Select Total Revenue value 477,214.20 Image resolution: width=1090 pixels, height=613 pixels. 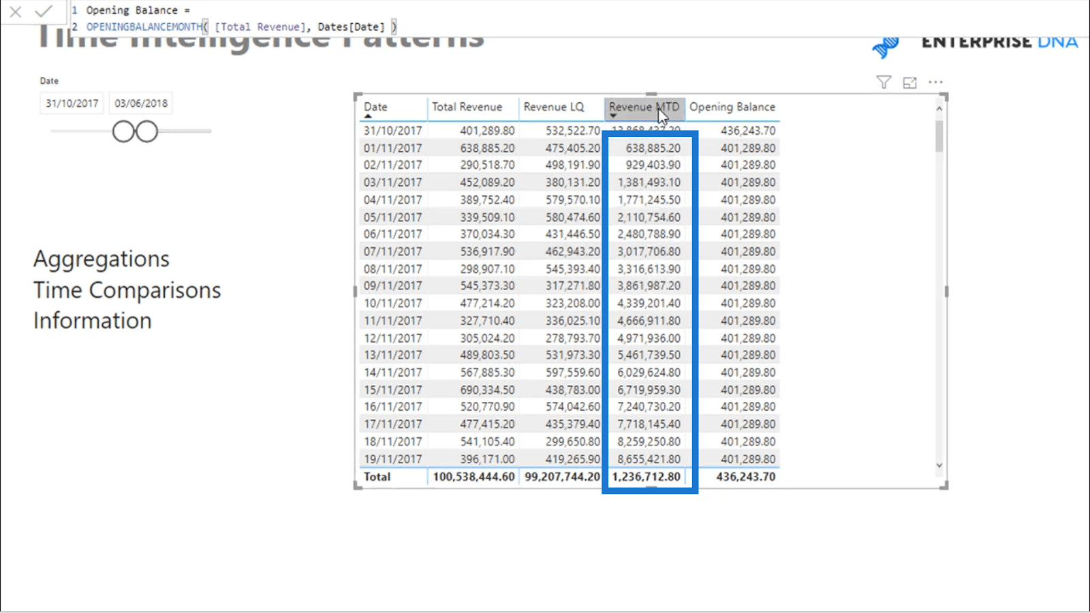[x=487, y=303]
